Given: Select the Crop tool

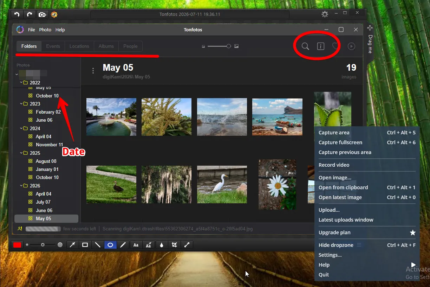Looking at the screenshot, I should click(174, 245).
